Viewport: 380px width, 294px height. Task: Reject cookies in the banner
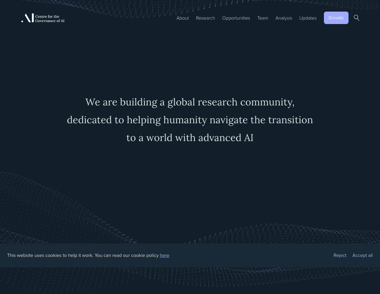[340, 255]
